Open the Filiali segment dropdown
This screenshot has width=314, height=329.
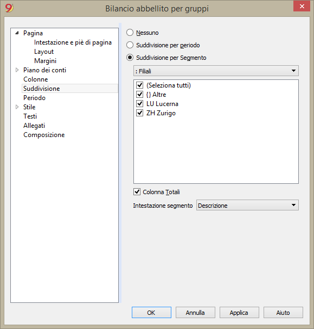point(216,71)
